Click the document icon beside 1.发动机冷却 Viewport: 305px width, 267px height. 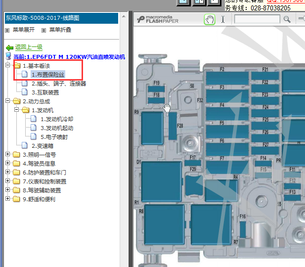34,119
